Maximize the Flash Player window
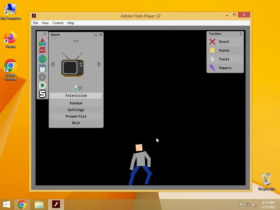 point(234,15)
